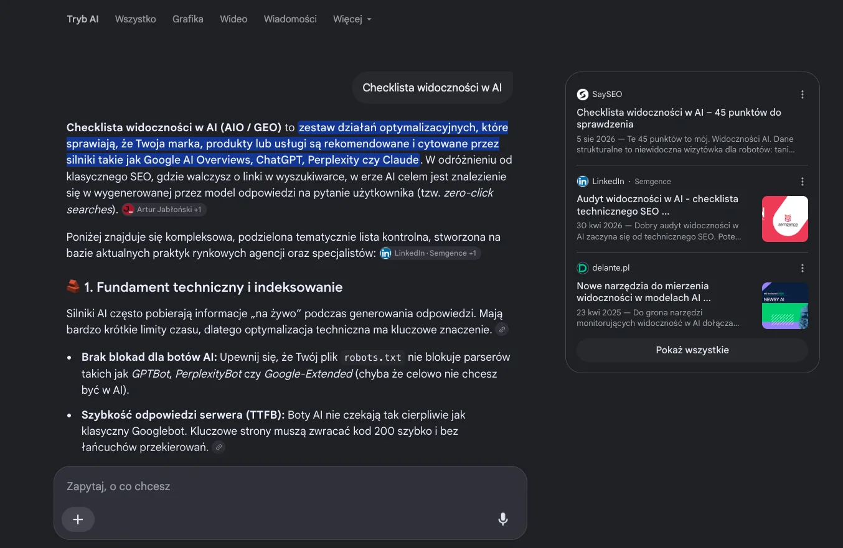Viewport: 843px width, 548px height.
Task: Open the Artur Jabłoński +1 source chip
Action: 164,210
